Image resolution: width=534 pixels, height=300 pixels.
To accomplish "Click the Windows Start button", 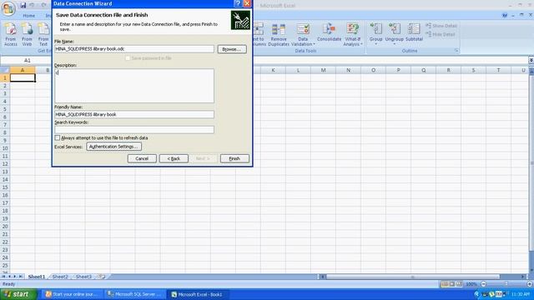I will tap(18, 294).
